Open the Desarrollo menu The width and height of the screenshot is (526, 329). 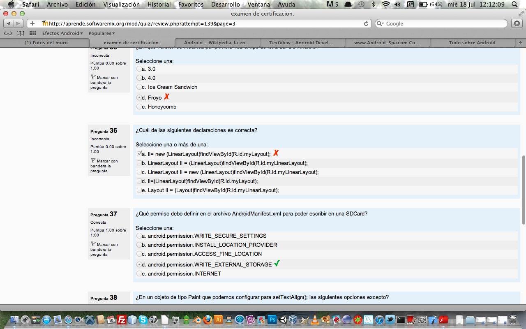[226, 5]
